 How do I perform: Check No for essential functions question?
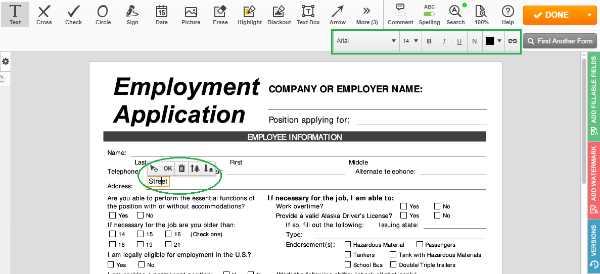pyautogui.click(x=141, y=215)
